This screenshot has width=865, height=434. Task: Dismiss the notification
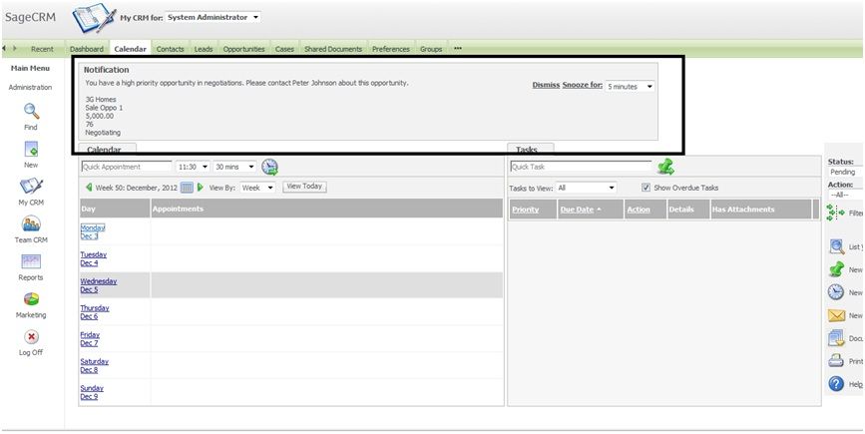click(x=546, y=85)
